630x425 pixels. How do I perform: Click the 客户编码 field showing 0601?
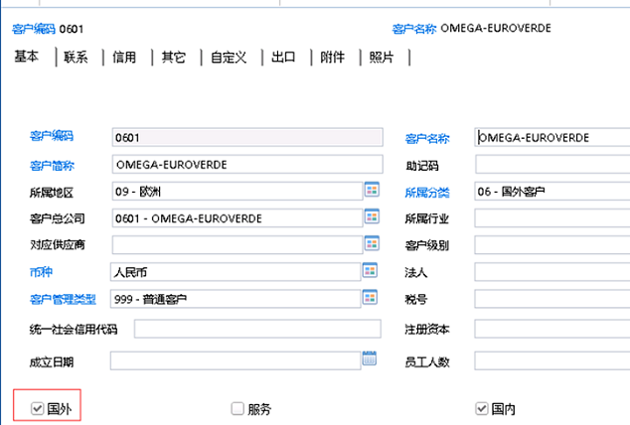coord(247,137)
